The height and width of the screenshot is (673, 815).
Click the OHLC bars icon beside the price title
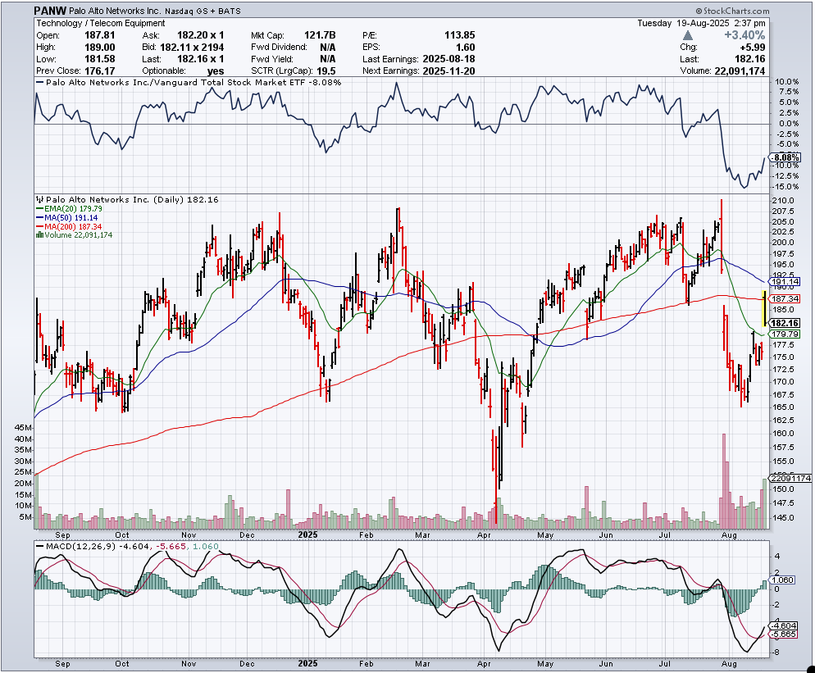[39, 199]
